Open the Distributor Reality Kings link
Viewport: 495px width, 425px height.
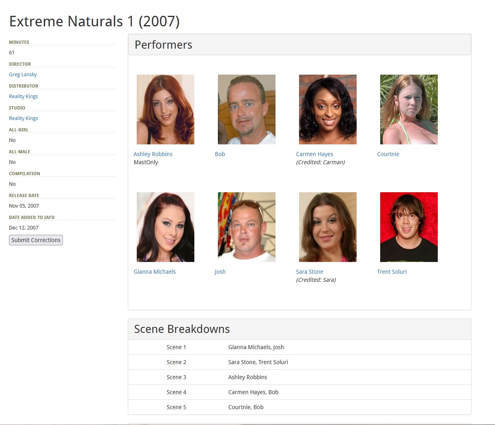click(23, 97)
